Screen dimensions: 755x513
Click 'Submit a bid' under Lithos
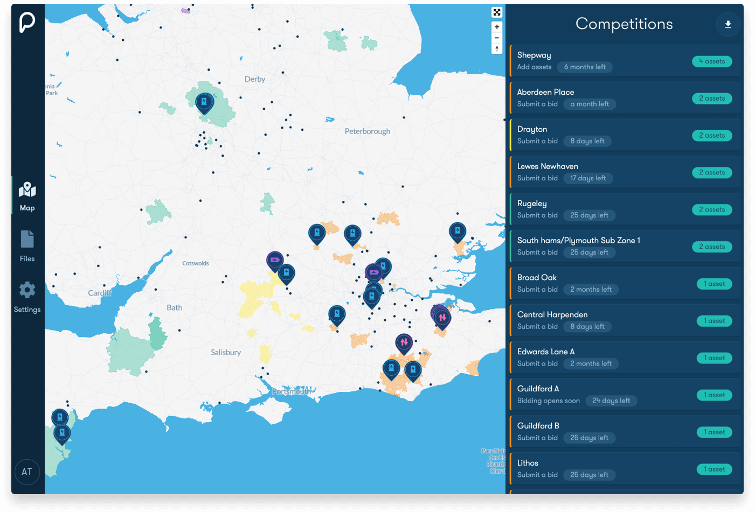click(x=537, y=475)
